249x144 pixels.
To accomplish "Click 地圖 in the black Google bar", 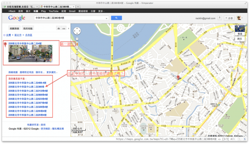I will click(x=36, y=11).
